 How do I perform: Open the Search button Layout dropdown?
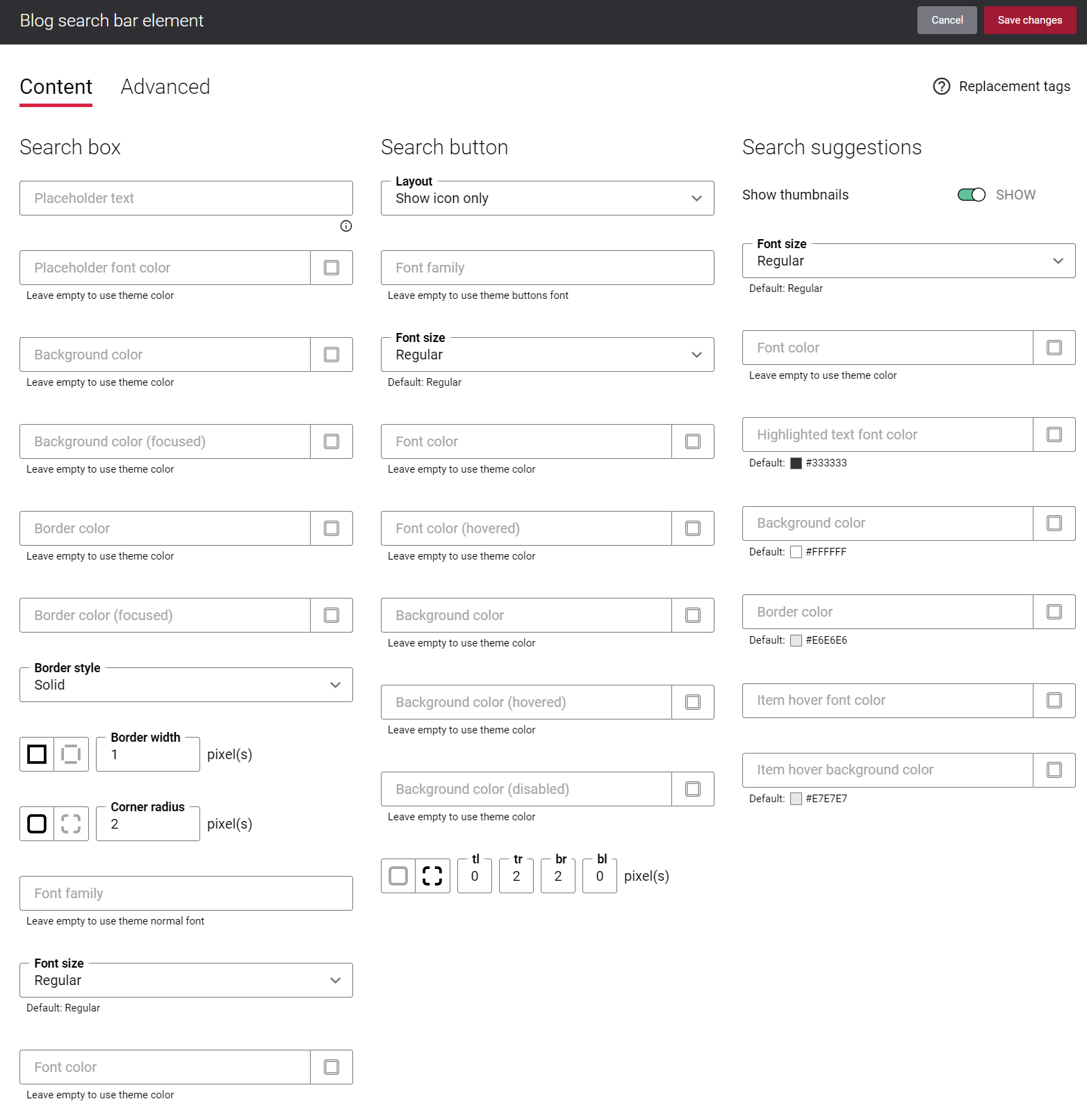pyautogui.click(x=547, y=198)
